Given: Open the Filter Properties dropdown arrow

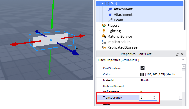Looking at the screenshot, I should [183, 60].
